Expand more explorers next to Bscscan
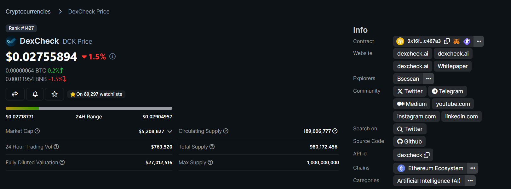 [x=428, y=78]
